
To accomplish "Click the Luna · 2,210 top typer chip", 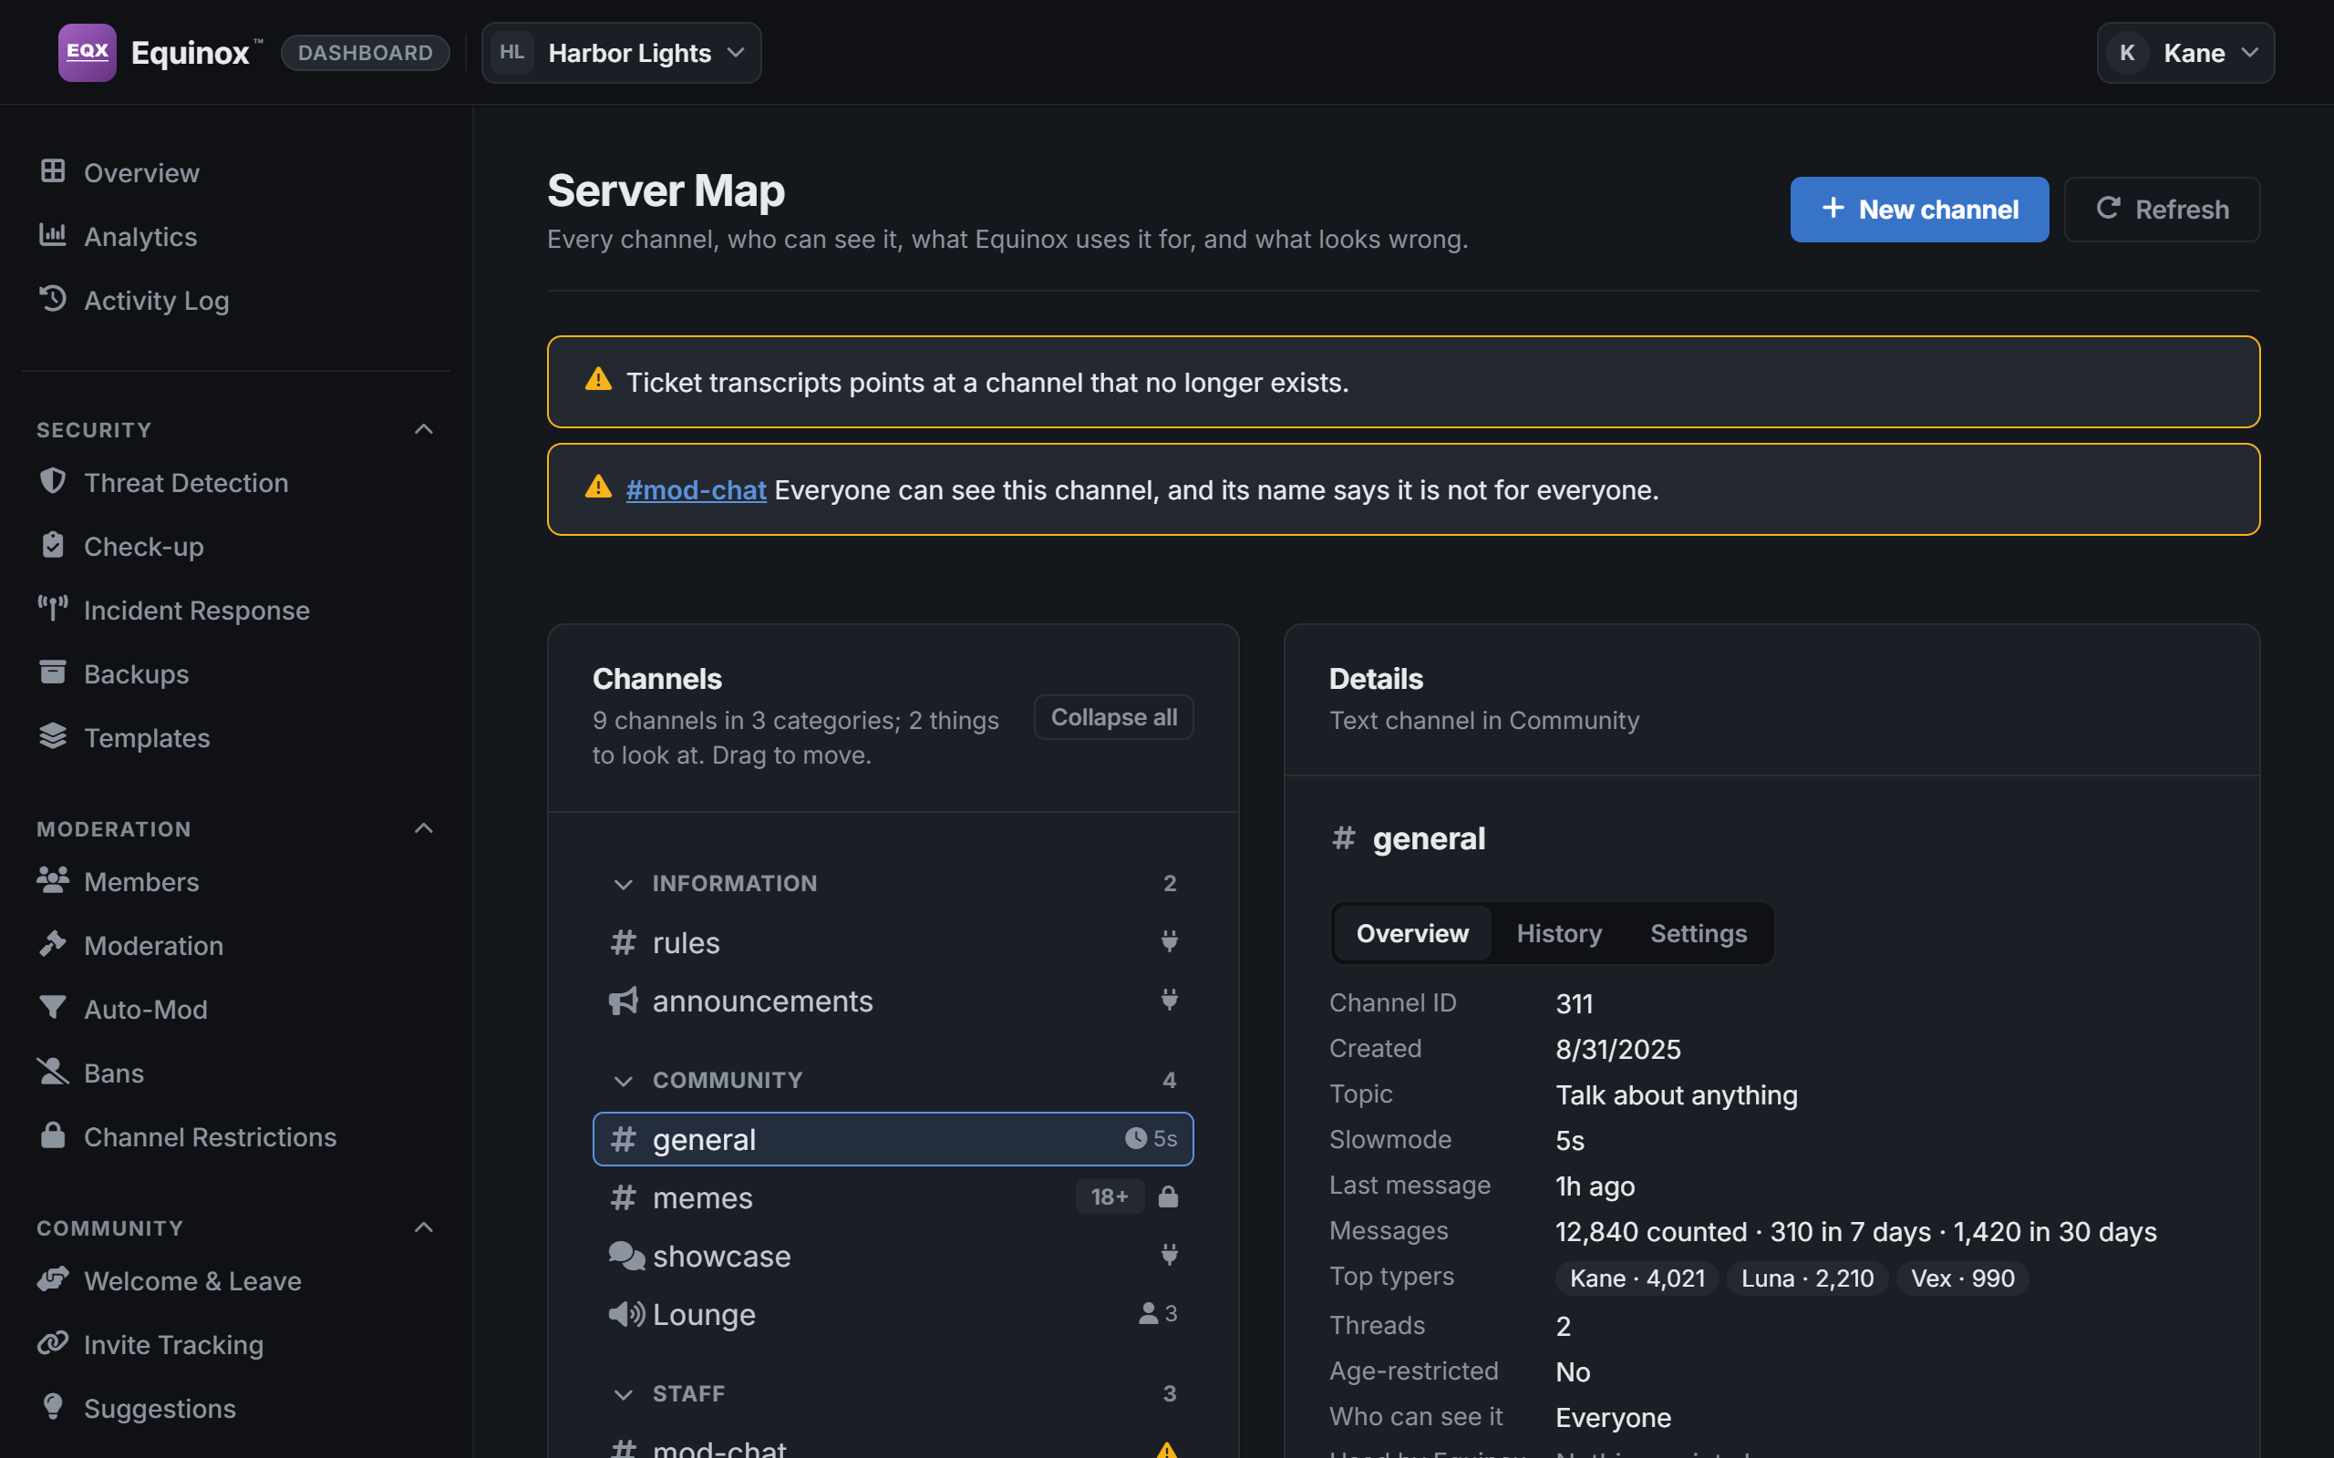I will [1807, 1278].
